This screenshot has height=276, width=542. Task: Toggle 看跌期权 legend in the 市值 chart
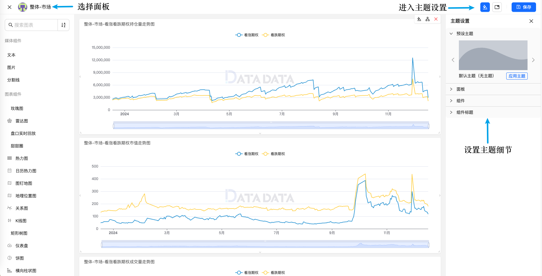point(274,154)
